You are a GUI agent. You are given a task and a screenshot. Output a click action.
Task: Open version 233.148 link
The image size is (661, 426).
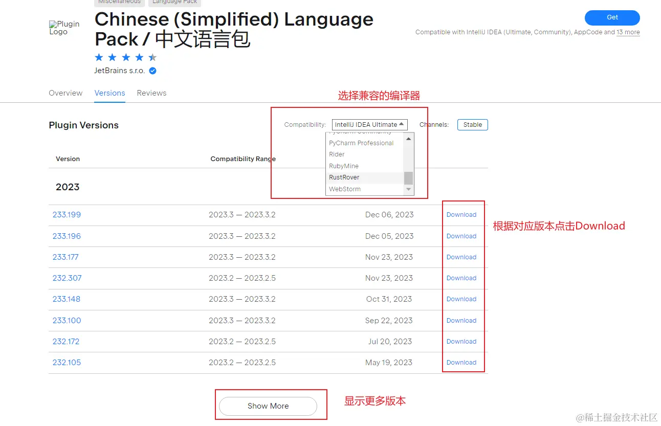click(x=67, y=299)
